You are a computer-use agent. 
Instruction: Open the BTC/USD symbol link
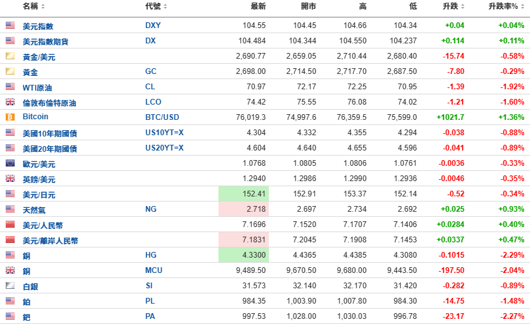[162, 117]
